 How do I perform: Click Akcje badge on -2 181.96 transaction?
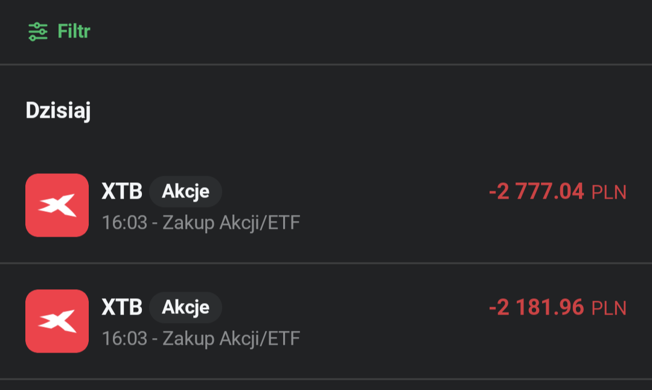tap(185, 308)
